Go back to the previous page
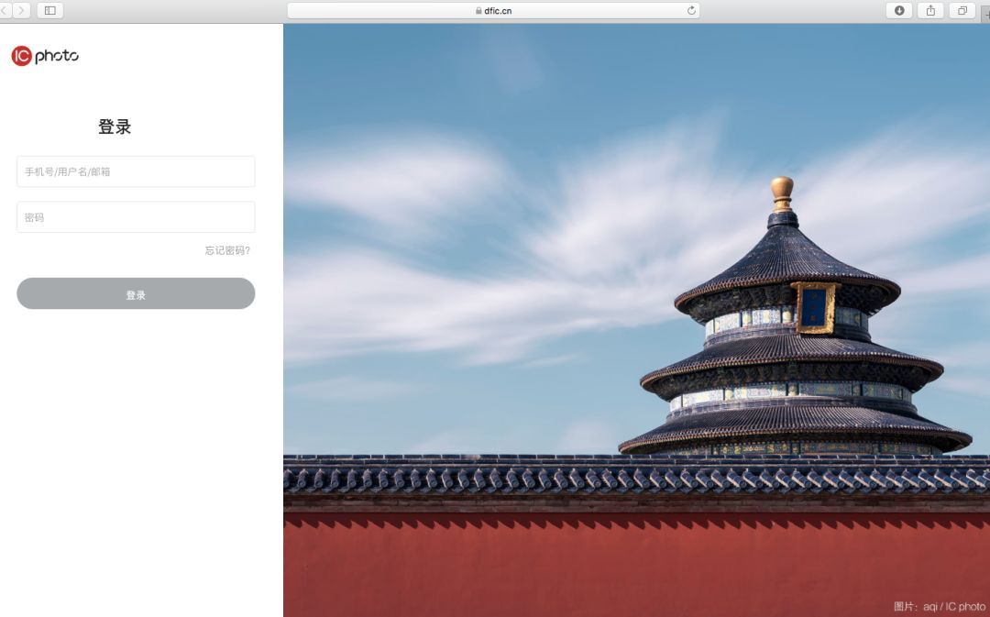 5,10
